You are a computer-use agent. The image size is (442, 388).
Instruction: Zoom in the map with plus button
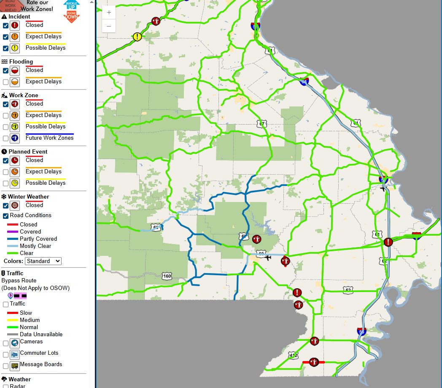pos(109,12)
